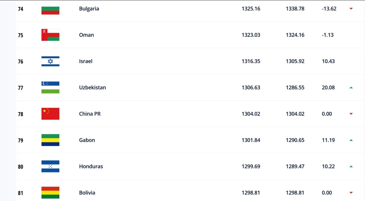
Task: Click green arrow in Honduras row
Action: [x=351, y=166]
